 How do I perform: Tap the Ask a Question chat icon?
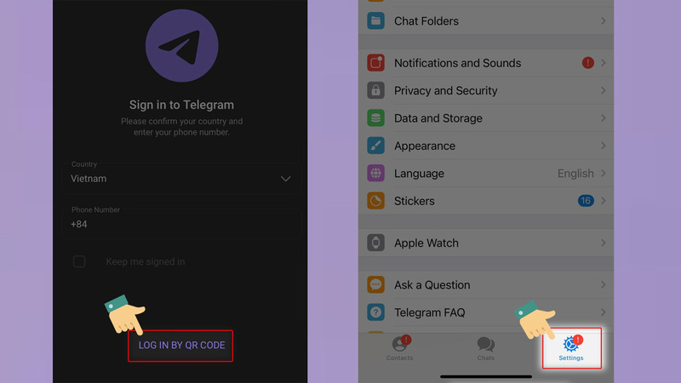click(375, 285)
